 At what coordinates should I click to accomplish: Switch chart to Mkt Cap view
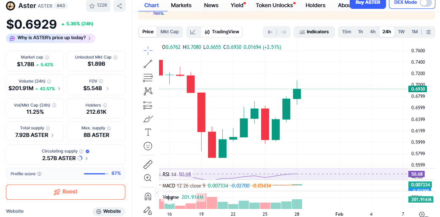(x=170, y=32)
